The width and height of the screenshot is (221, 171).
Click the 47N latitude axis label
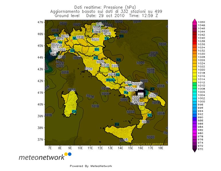click(x=40, y=22)
